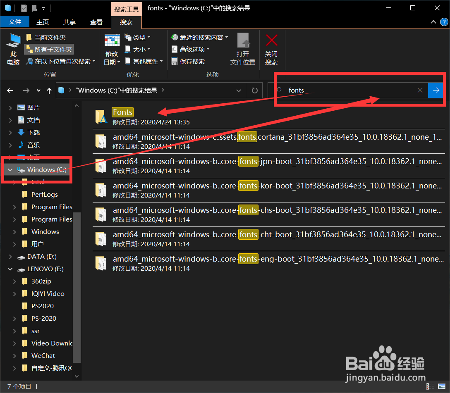Click Open file location (打开文件位置) icon
Image resolution: width=450 pixels, height=393 pixels.
(243, 49)
